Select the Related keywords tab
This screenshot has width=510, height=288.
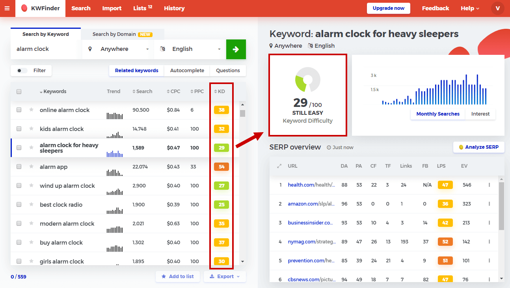pyautogui.click(x=137, y=71)
